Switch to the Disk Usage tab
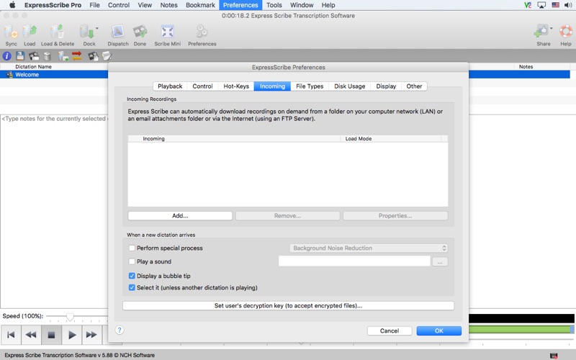Screen dimensions: 576x360 [350, 86]
